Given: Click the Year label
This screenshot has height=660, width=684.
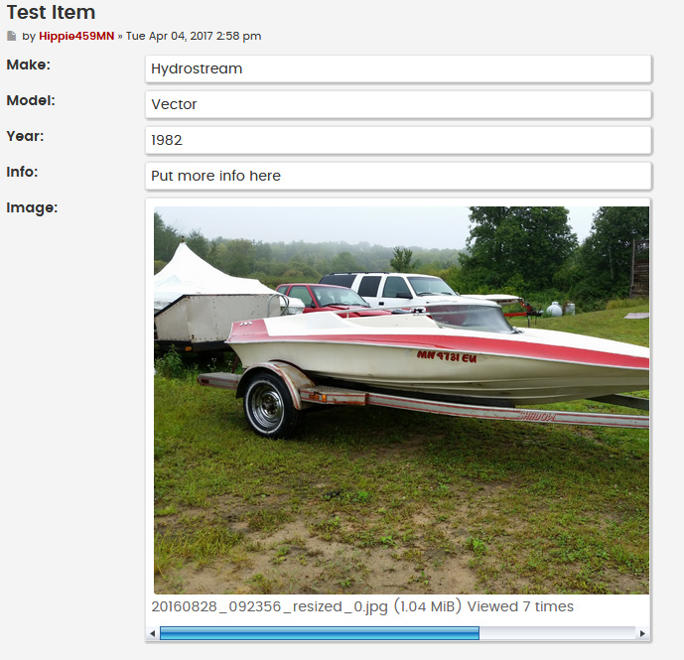Looking at the screenshot, I should pos(25,136).
